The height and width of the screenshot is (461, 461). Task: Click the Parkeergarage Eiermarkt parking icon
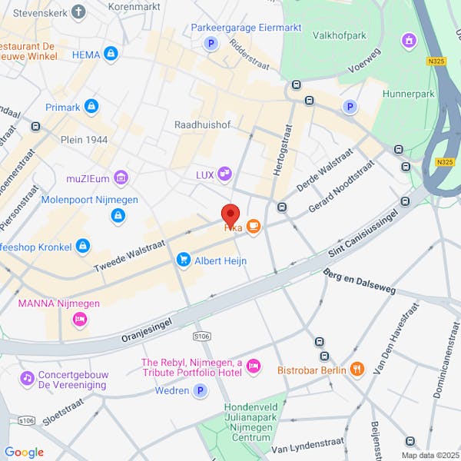[211, 44]
